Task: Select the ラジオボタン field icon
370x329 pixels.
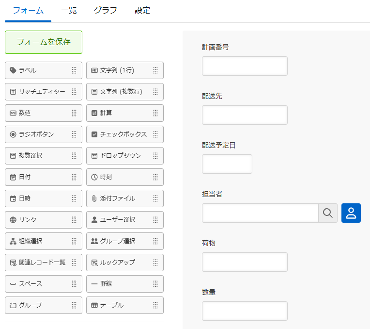Action: click(x=13, y=134)
